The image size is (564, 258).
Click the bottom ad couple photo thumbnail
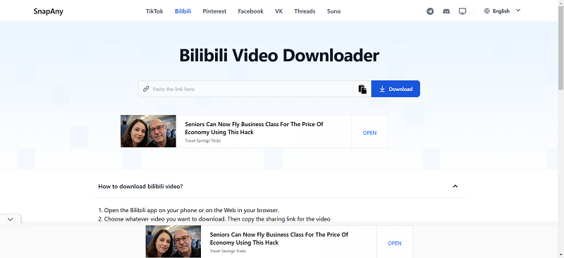tap(173, 242)
